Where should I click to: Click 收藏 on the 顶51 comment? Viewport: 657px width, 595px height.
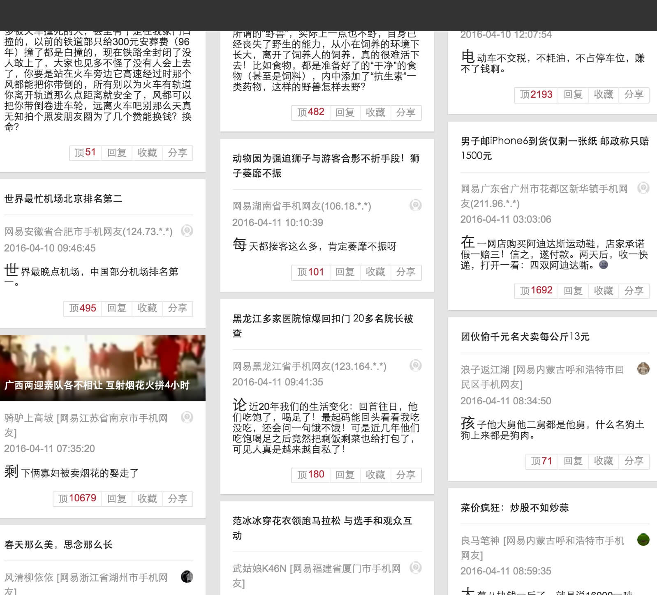tap(147, 153)
